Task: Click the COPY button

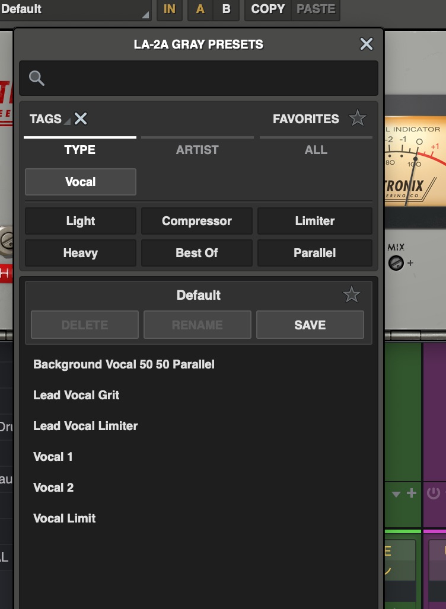Action: click(x=268, y=9)
